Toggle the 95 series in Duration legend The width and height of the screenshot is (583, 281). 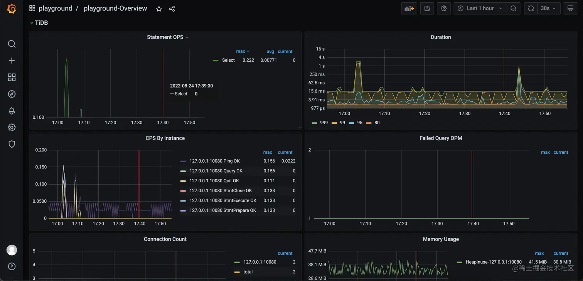coord(360,123)
